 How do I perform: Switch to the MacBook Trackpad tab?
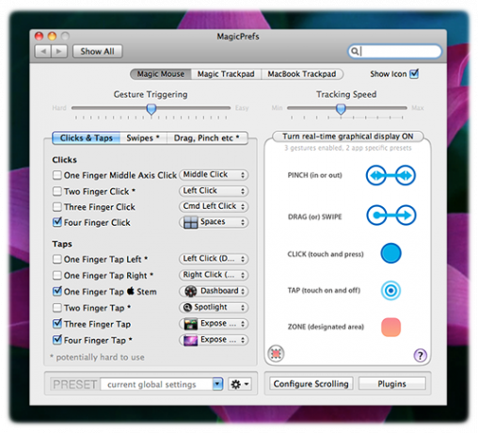coord(302,74)
